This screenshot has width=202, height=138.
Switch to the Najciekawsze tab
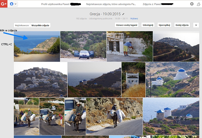[22, 25]
